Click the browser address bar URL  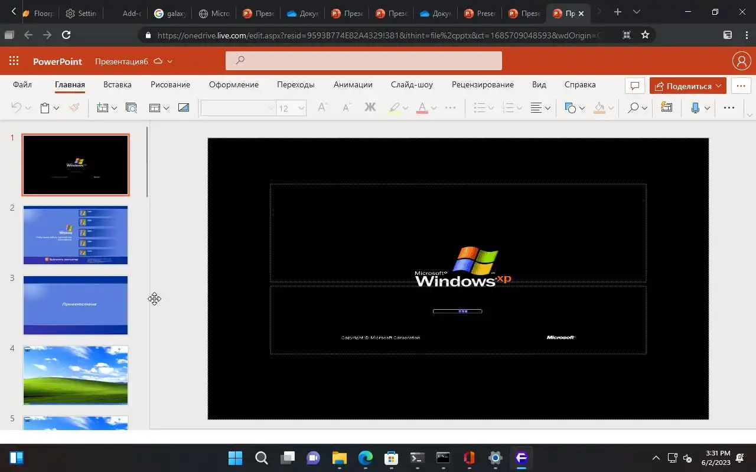click(378, 35)
